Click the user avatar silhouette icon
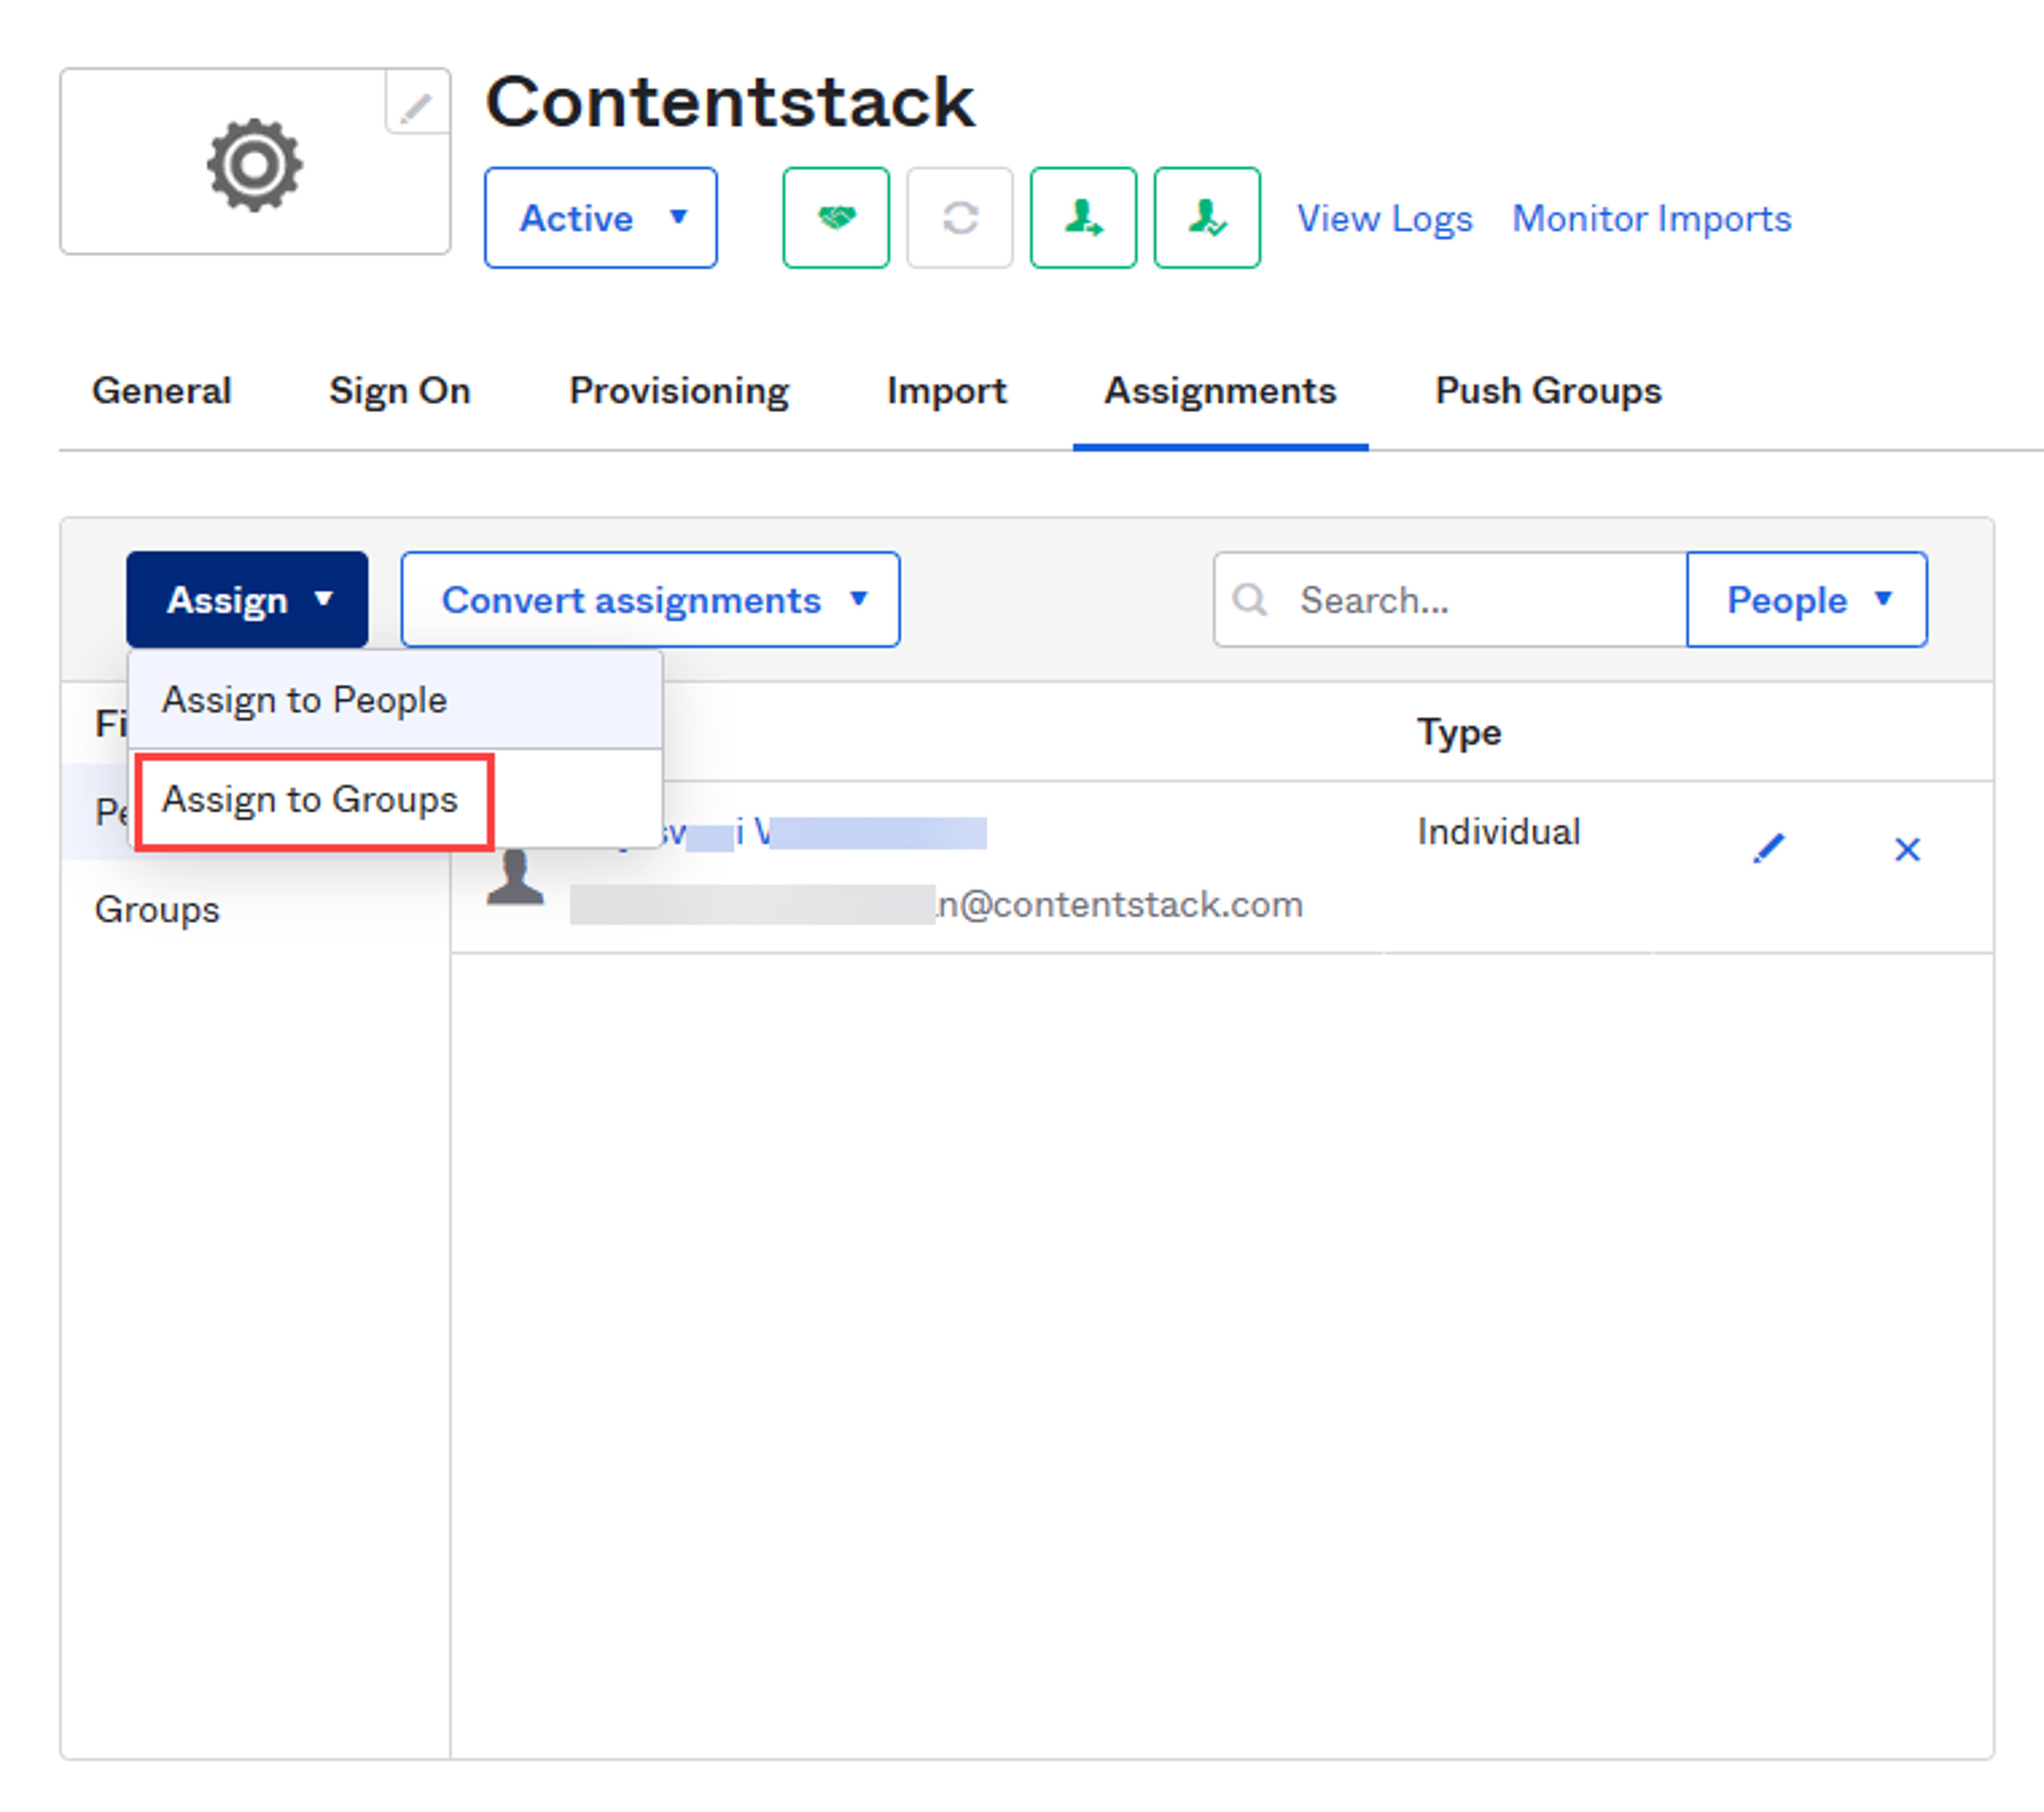Image resolution: width=2044 pixels, height=1812 pixels. 515,877
